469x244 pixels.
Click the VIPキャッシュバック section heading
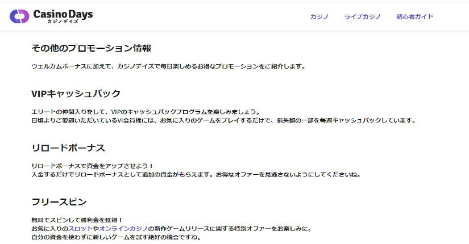(x=76, y=94)
